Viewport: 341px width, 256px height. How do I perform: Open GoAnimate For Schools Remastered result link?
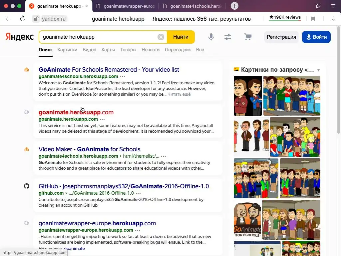click(x=109, y=70)
